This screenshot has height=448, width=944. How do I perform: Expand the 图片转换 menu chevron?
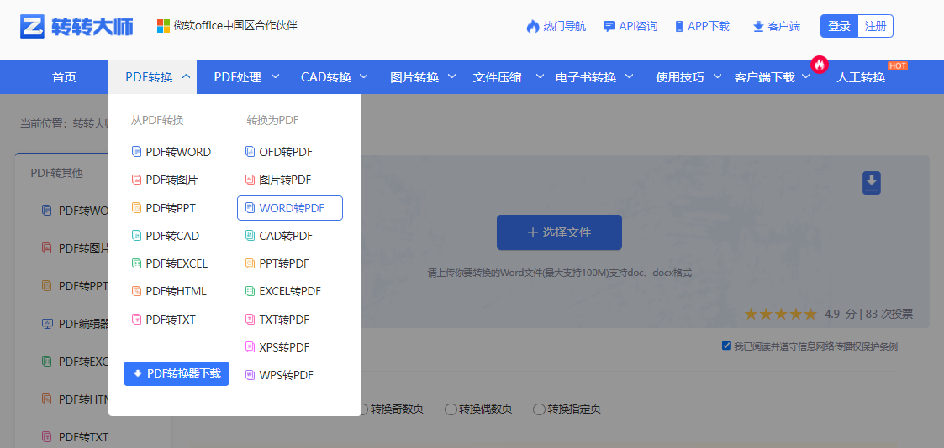(452, 76)
